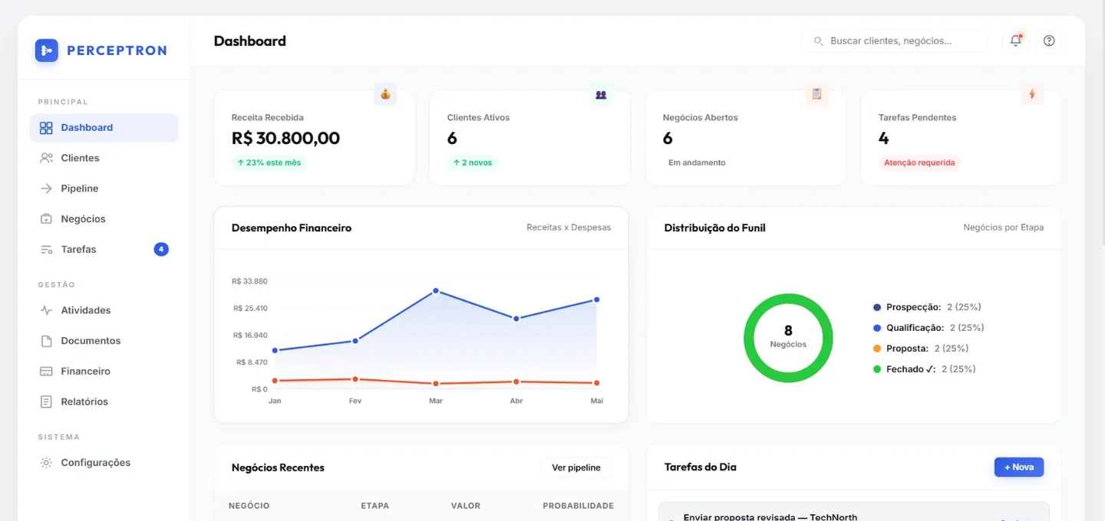Click the 'Tarefas do Dia' heading
The height and width of the screenshot is (521, 1105).
(x=701, y=467)
